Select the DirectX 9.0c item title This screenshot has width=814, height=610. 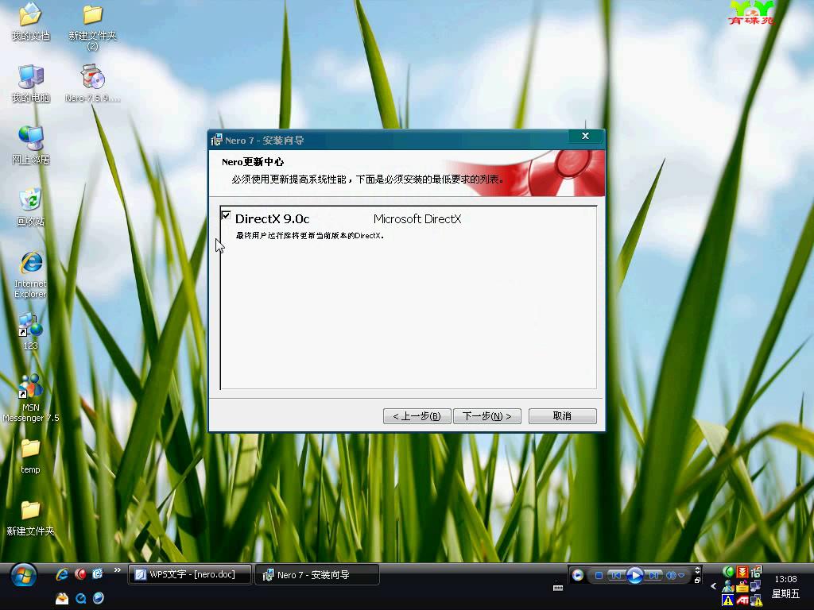[x=272, y=219]
